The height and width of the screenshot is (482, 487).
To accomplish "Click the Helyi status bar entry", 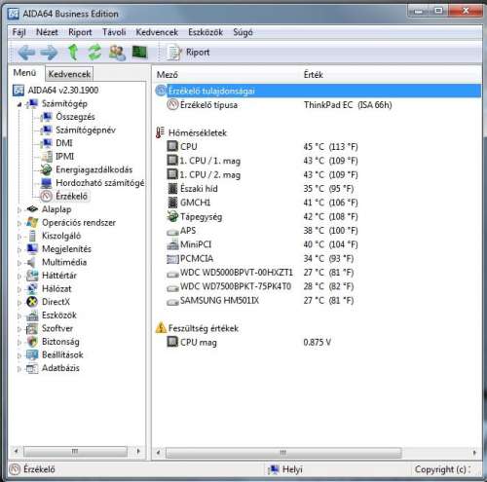I will pos(284,469).
